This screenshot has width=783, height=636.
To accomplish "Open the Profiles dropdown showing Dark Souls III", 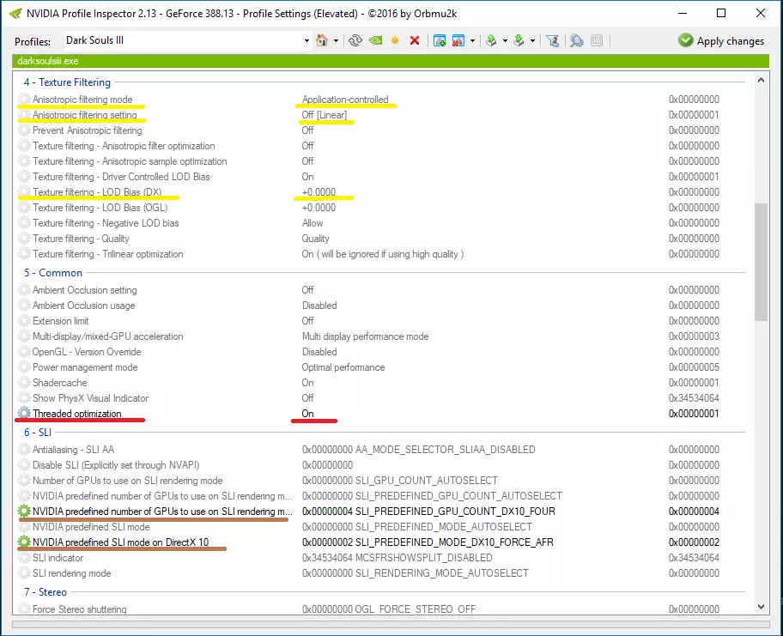I will point(307,41).
